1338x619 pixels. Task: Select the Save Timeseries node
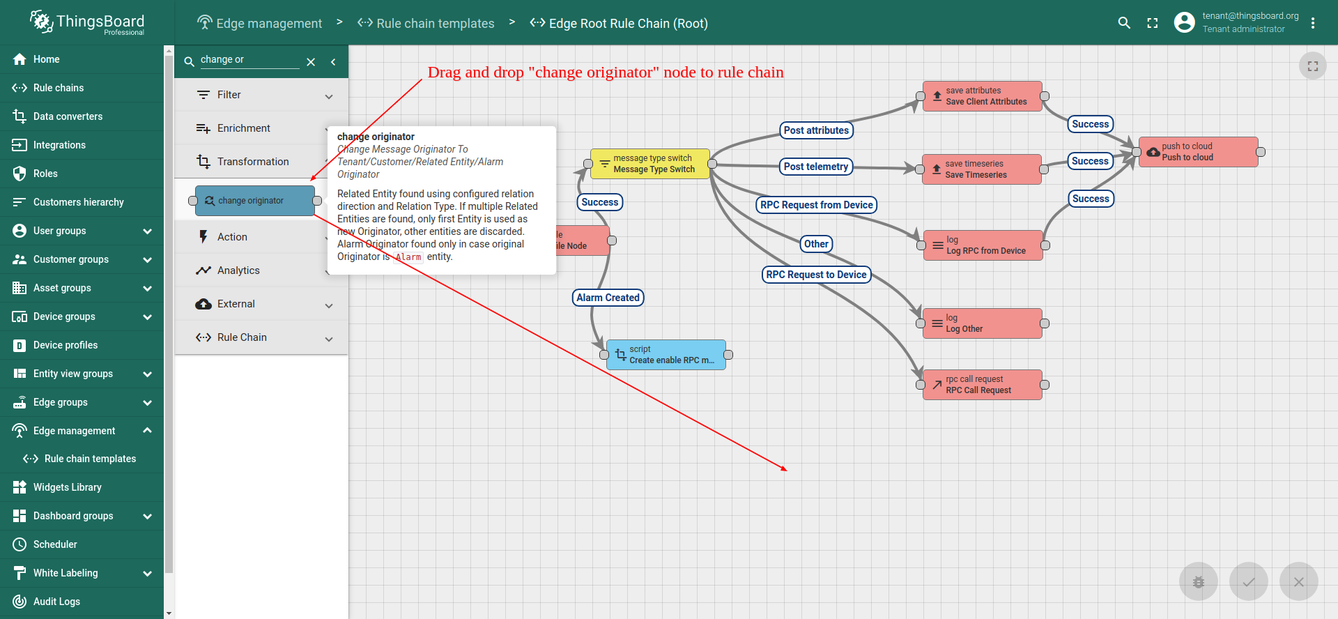(982, 169)
